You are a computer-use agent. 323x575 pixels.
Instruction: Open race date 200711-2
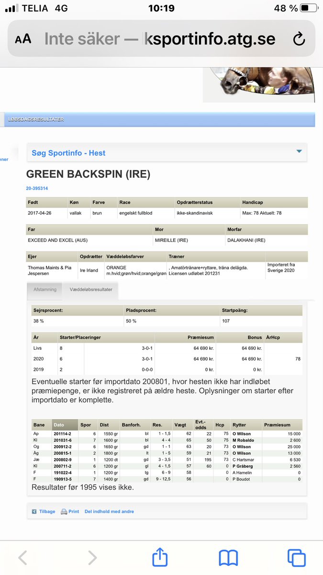click(x=63, y=465)
